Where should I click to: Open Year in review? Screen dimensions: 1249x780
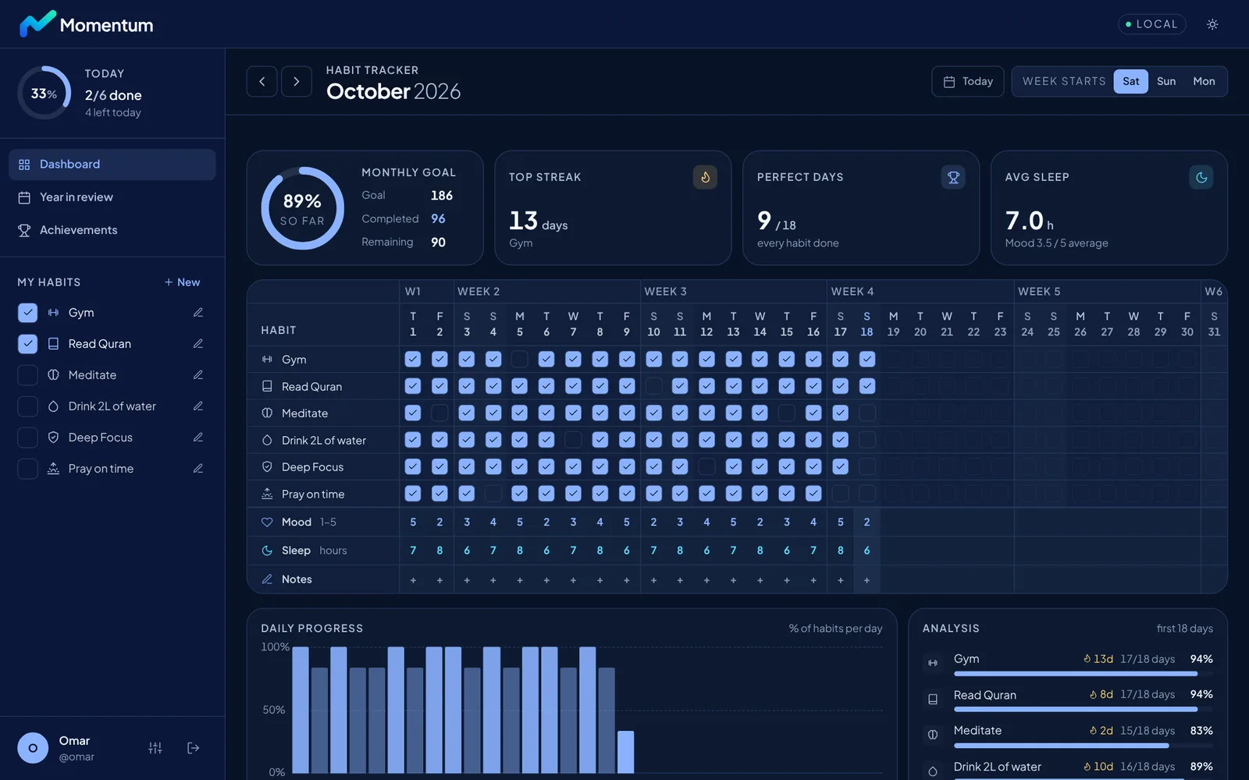point(112,197)
